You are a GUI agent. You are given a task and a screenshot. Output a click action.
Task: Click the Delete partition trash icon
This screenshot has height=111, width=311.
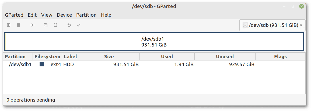click(x=18, y=25)
